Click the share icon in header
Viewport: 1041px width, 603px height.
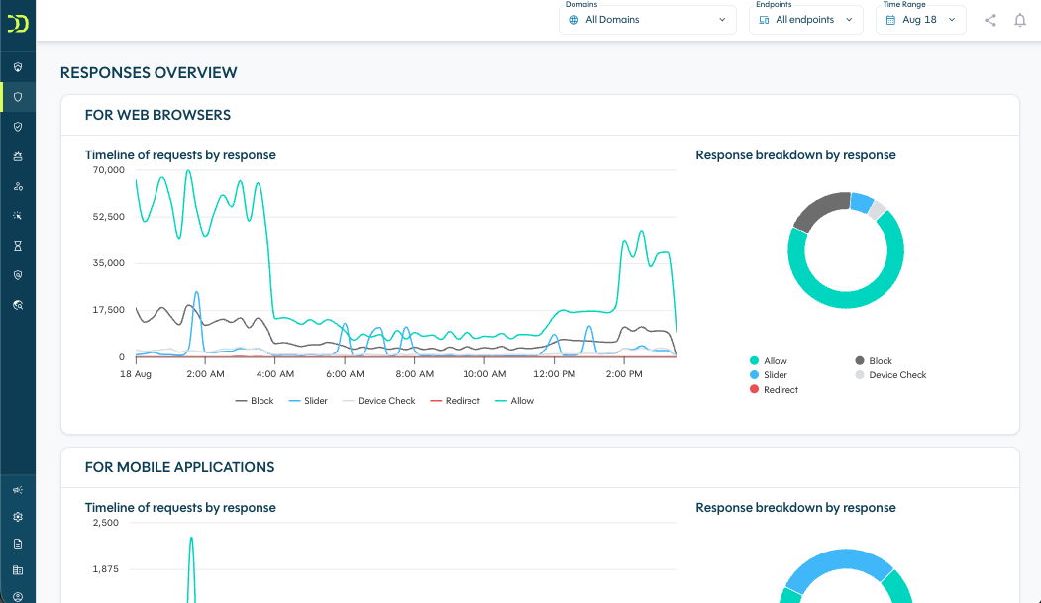point(989,20)
